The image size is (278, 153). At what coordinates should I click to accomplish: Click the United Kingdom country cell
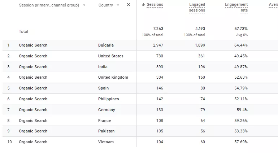pyautogui.click(x=113, y=77)
